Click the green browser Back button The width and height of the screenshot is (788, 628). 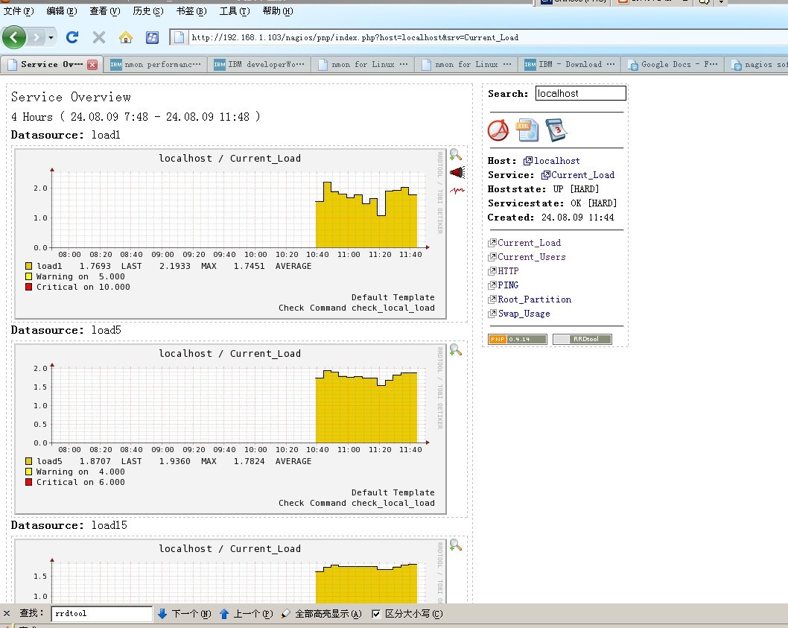[14, 37]
